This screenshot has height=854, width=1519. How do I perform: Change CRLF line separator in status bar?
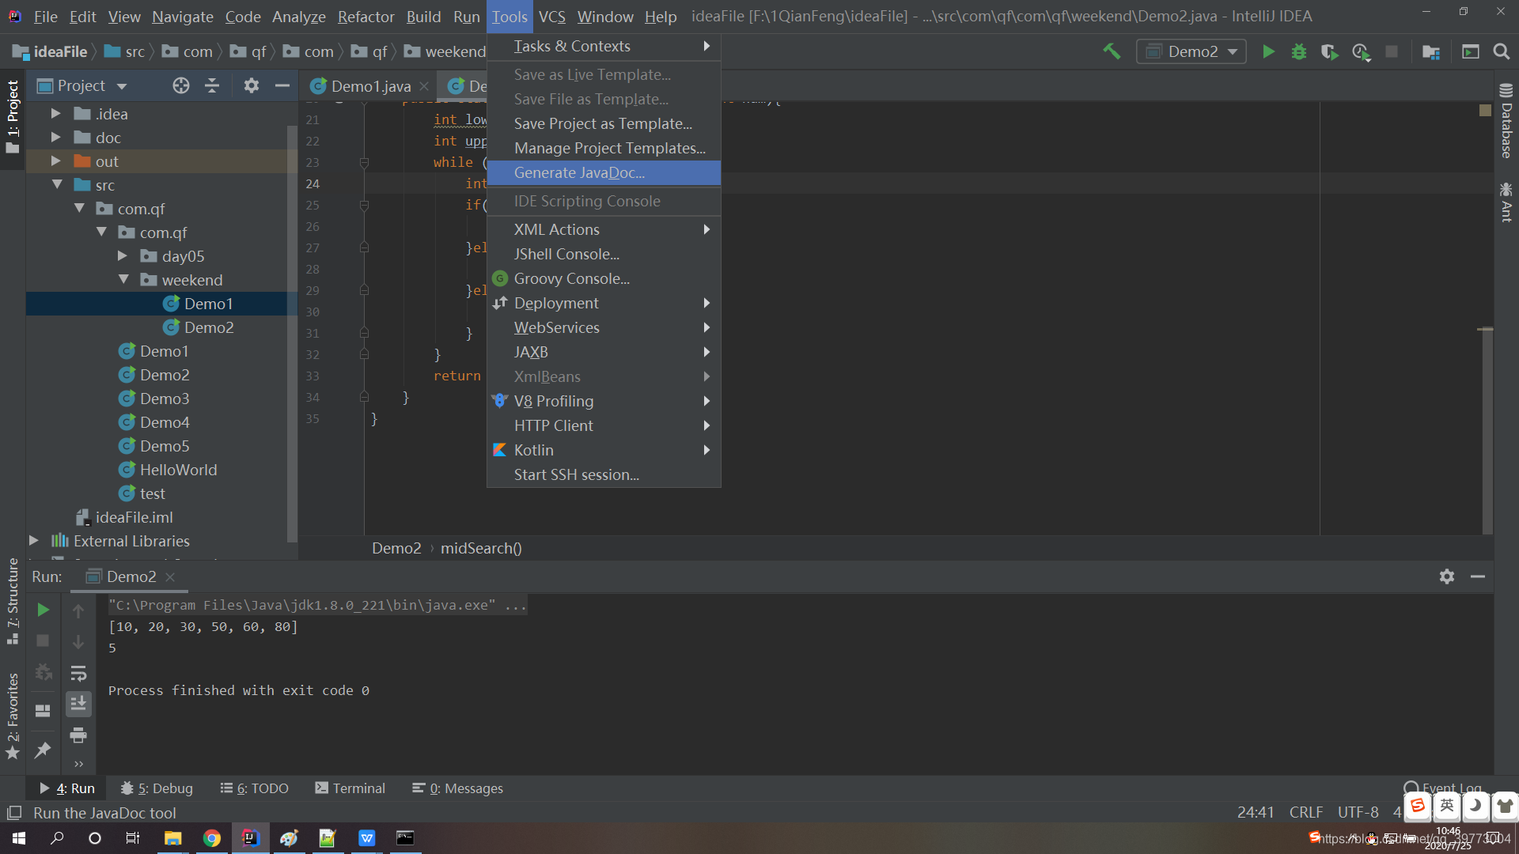click(1306, 812)
